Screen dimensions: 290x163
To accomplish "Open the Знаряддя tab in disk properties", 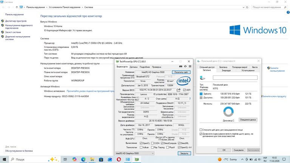I will pyautogui.click(x=226, y=71).
